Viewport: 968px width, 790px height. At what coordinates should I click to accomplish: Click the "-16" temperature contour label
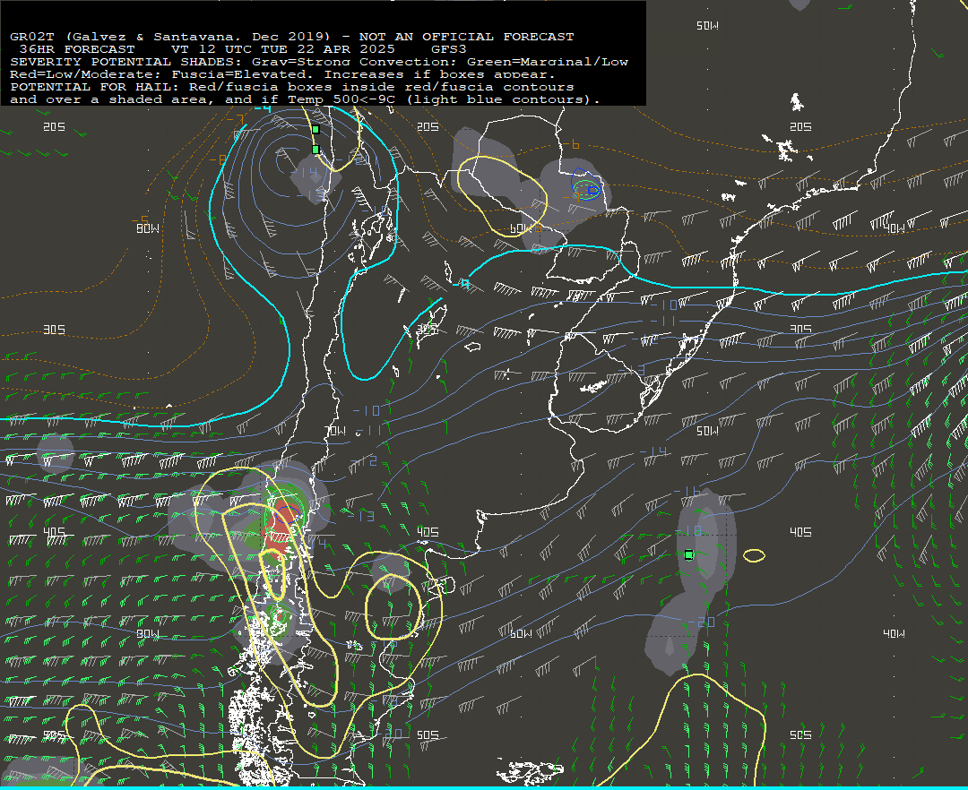pyautogui.click(x=687, y=492)
